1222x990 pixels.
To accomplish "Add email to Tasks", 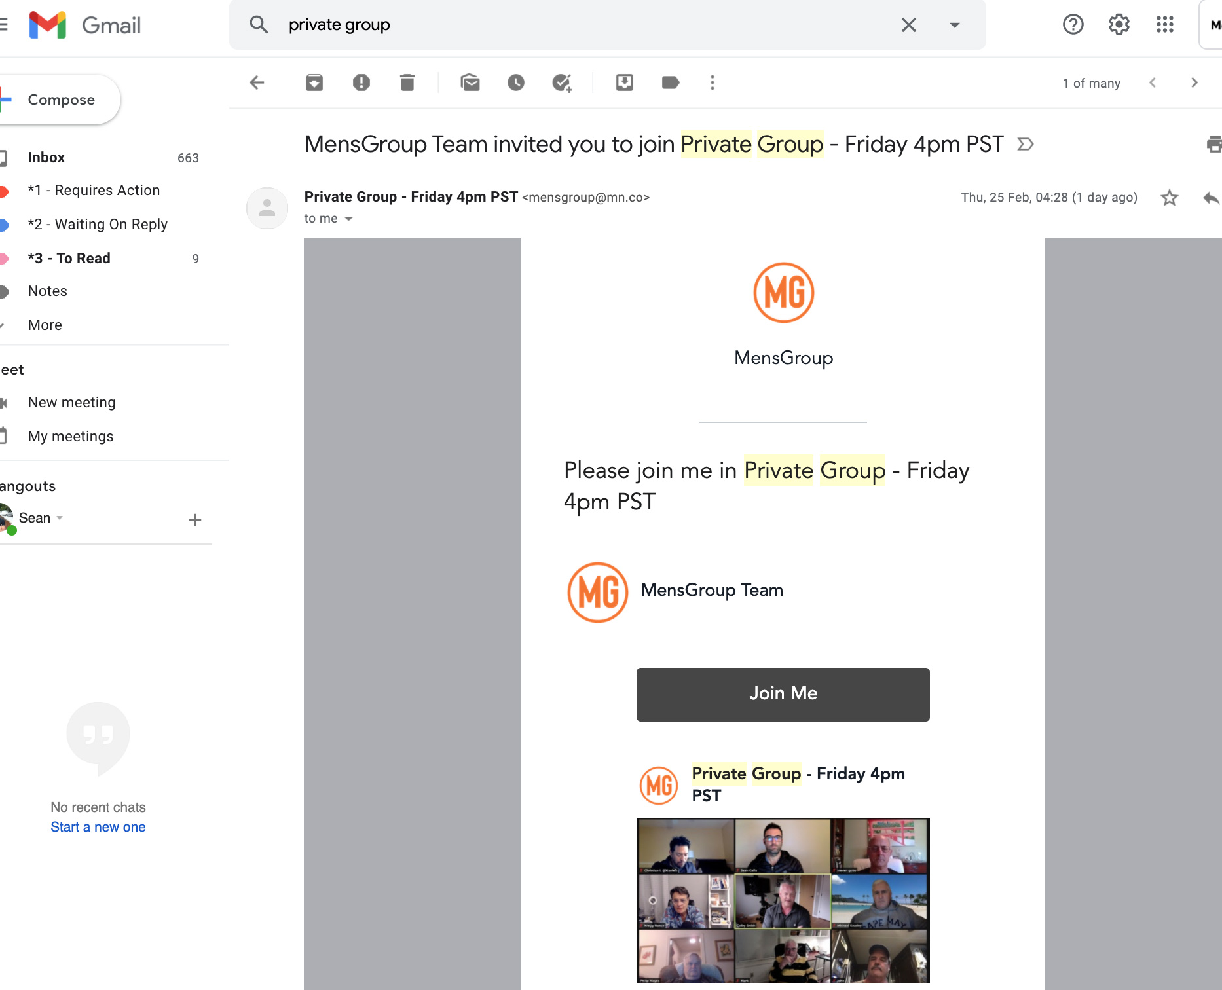I will click(x=562, y=82).
